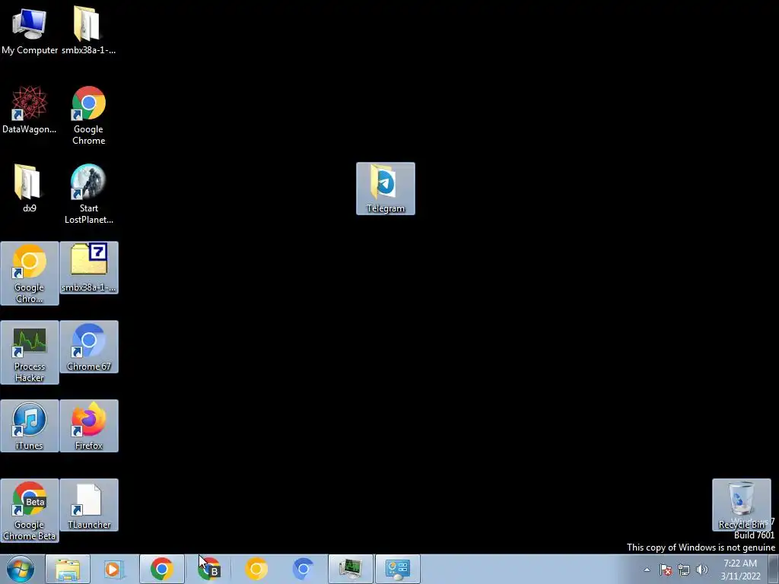This screenshot has width=779, height=584.
Task: Select the iTunes desktop shortcut
Action: coord(30,426)
